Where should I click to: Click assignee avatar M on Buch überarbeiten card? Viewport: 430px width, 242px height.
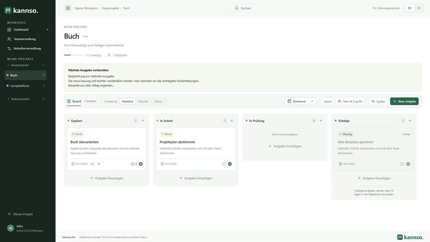pyautogui.click(x=141, y=164)
